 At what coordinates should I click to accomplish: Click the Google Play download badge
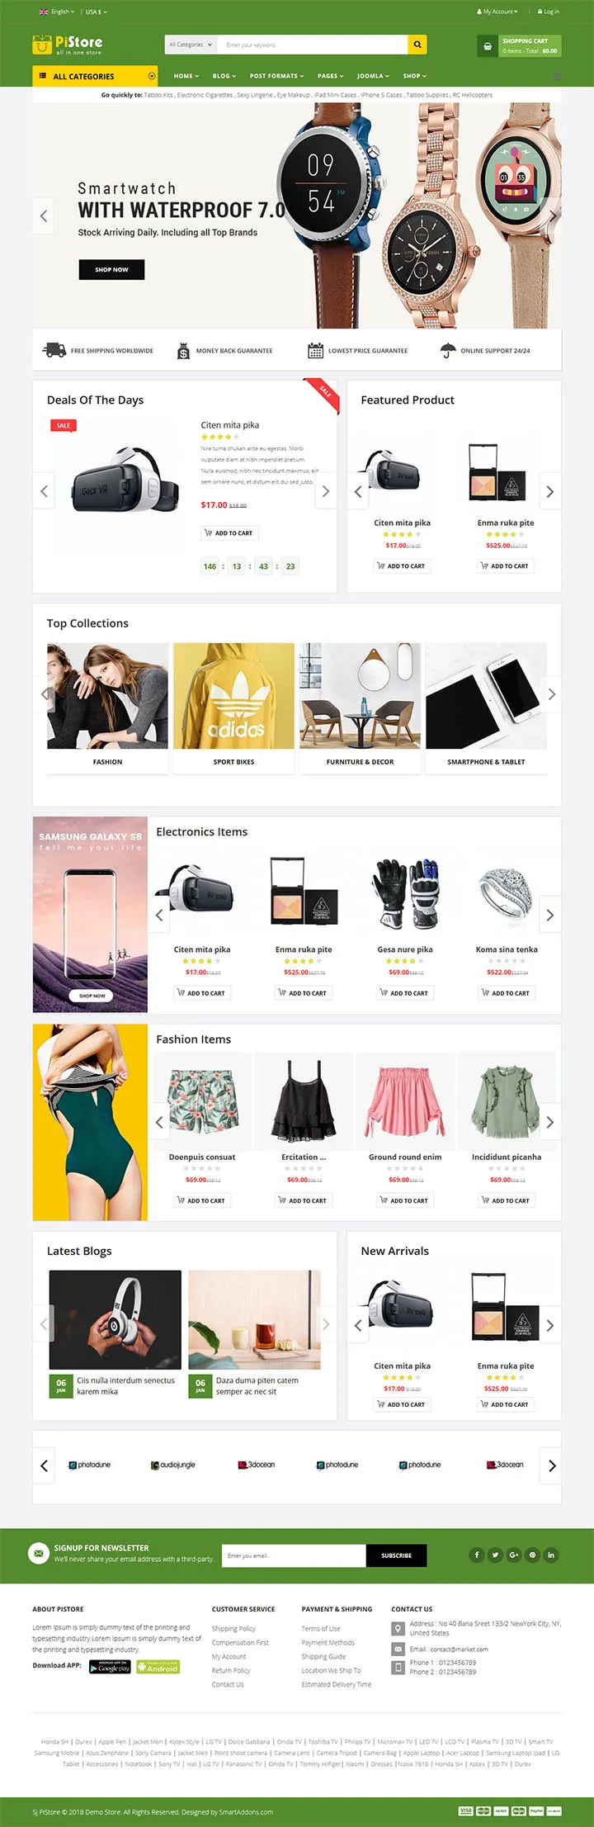pos(110,1667)
